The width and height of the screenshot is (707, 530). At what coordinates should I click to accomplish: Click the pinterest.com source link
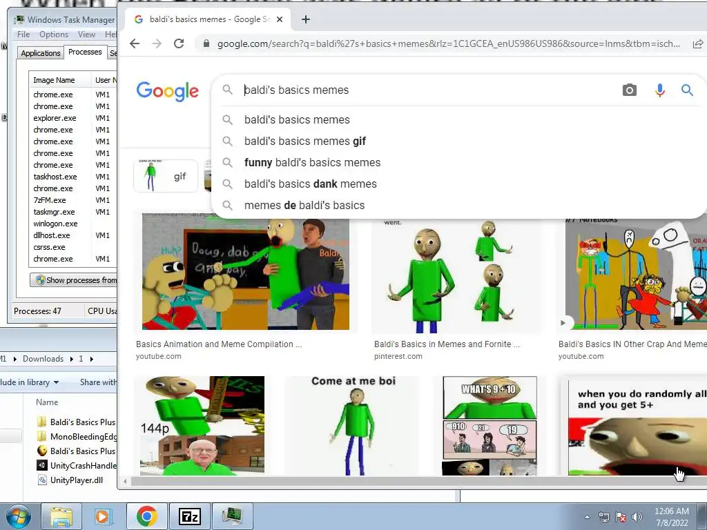coord(398,357)
